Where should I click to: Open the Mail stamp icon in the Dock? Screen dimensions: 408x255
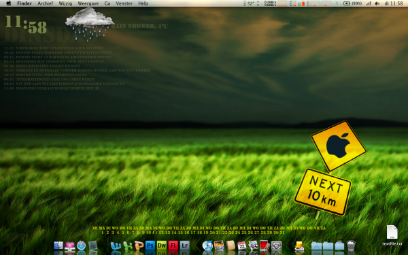pyautogui.click(x=92, y=245)
